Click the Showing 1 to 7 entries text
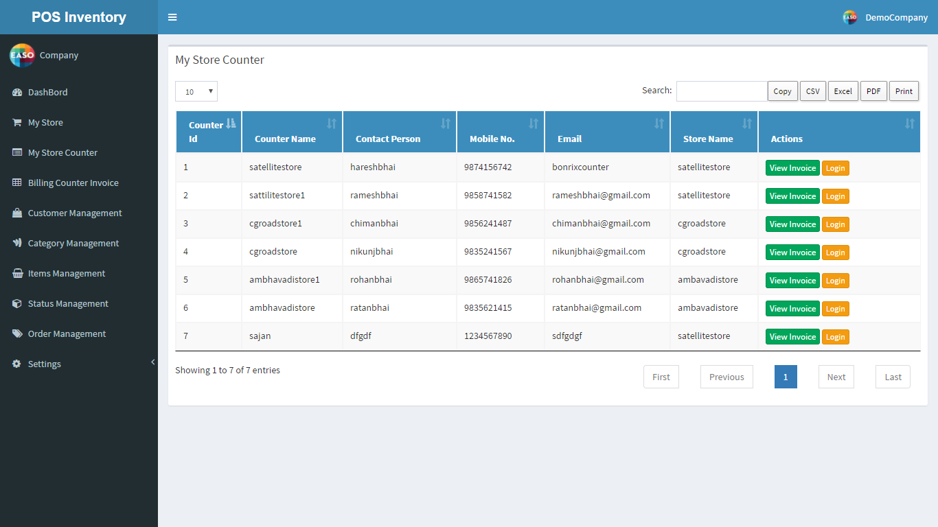938x527 pixels. [227, 370]
